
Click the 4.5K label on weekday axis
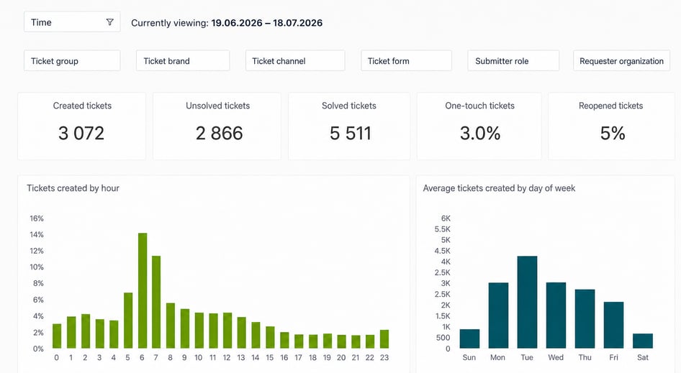click(443, 251)
